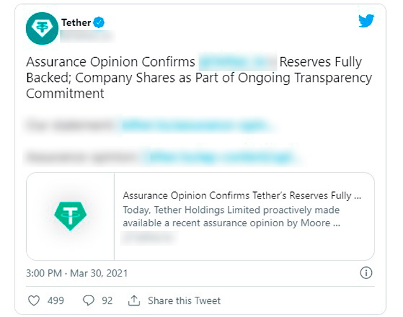Open the Tether account name link
Screen dimensions: 403x317
[x=76, y=23]
